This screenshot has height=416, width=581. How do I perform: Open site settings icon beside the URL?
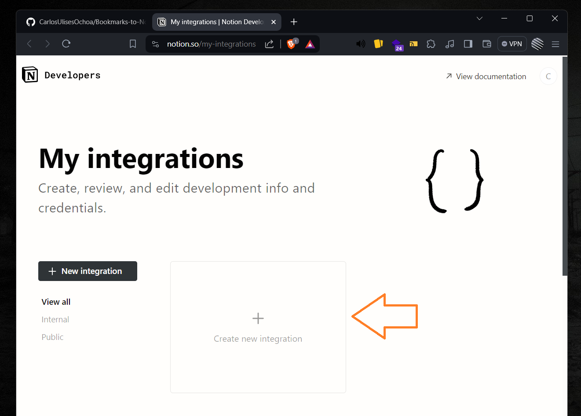(155, 44)
